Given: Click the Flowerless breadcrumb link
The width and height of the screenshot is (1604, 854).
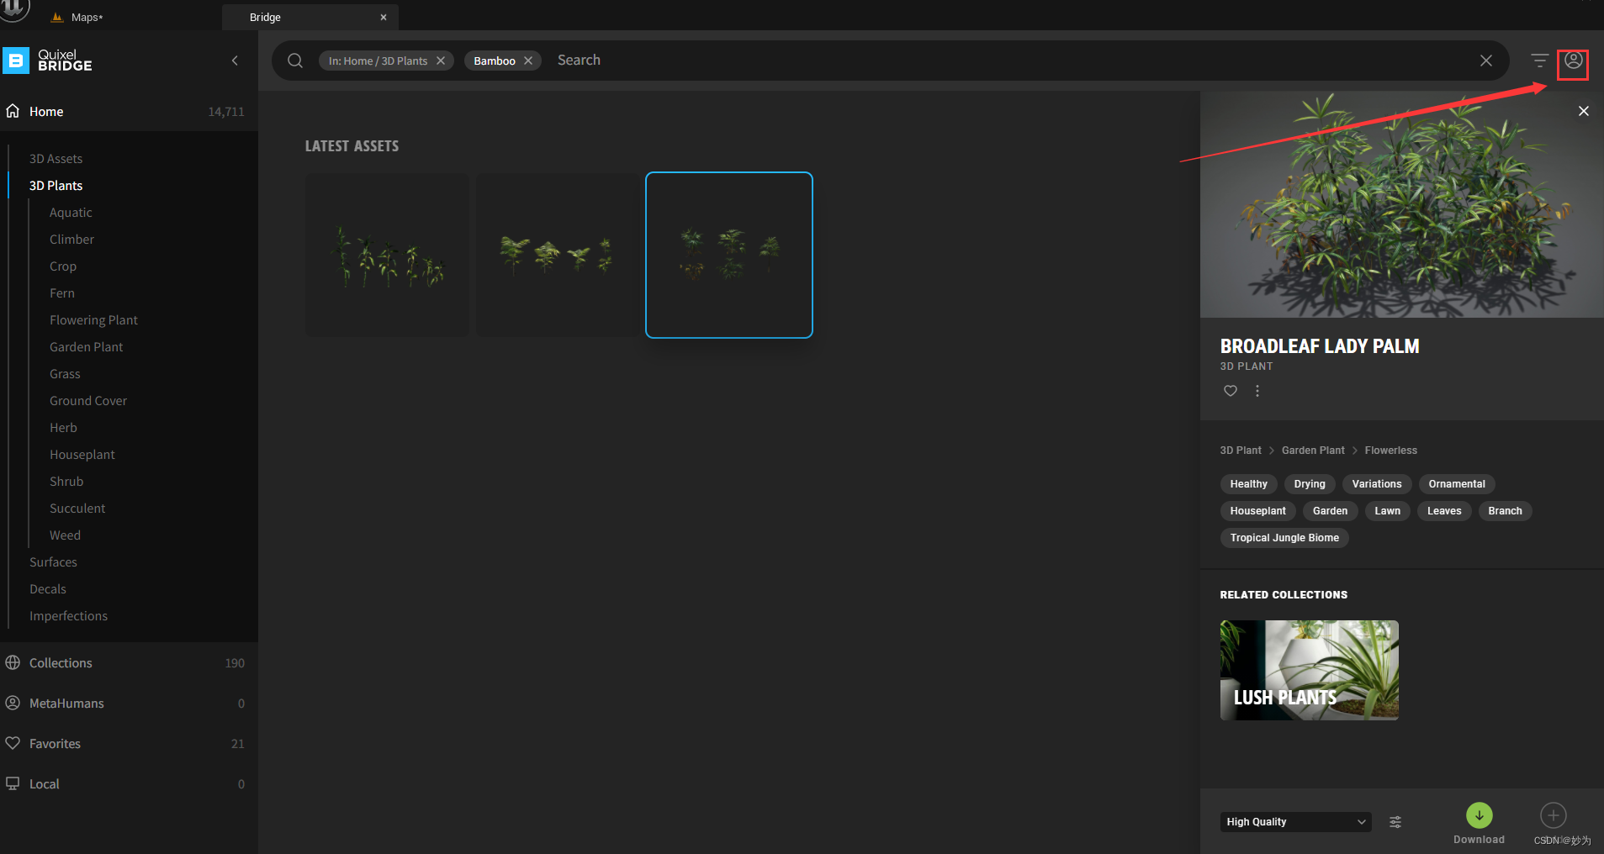Looking at the screenshot, I should (x=1390, y=451).
